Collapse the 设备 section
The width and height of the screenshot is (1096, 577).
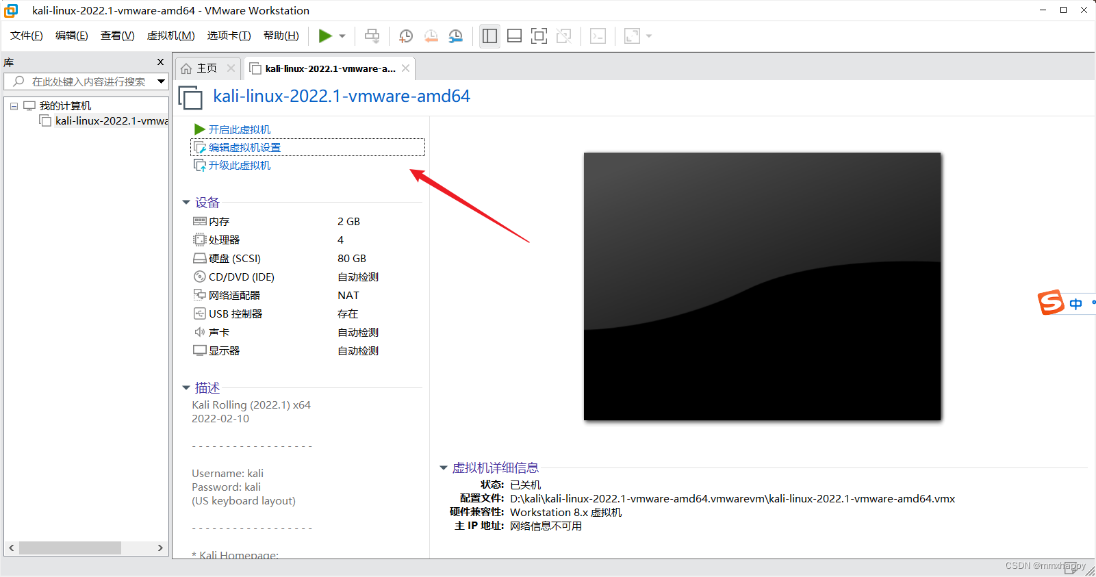coord(186,203)
